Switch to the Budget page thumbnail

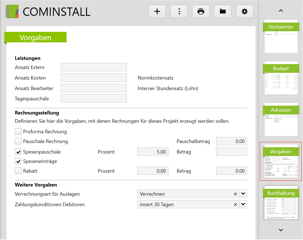pos(281,78)
